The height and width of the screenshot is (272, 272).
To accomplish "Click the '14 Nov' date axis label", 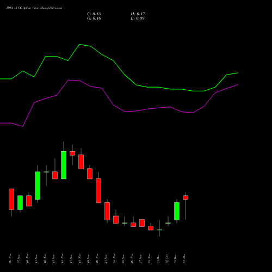I will point(62,258).
